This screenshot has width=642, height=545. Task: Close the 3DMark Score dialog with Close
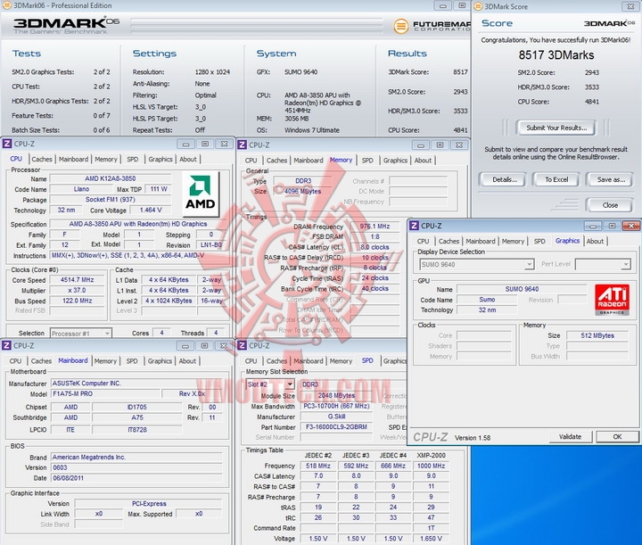(610, 205)
